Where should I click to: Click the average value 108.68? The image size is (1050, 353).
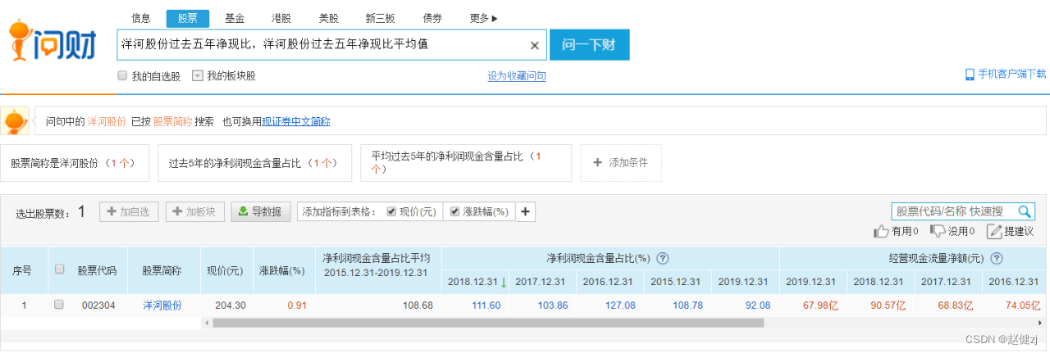pos(416,305)
